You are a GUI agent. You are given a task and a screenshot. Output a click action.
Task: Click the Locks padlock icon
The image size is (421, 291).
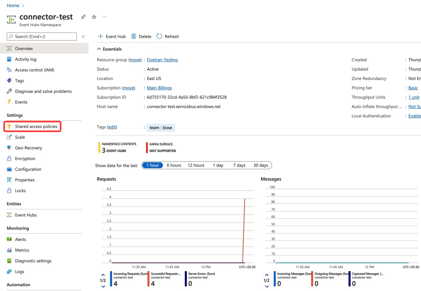click(x=9, y=191)
